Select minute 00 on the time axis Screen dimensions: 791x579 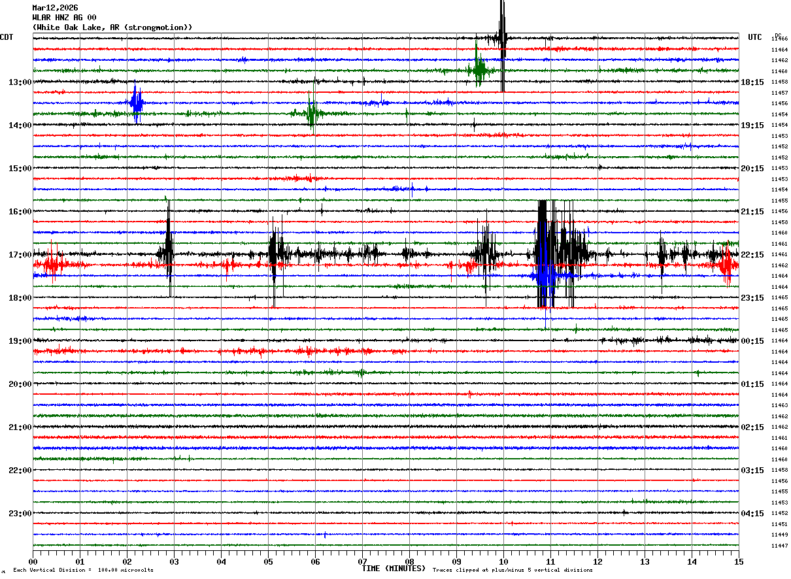[33, 561]
